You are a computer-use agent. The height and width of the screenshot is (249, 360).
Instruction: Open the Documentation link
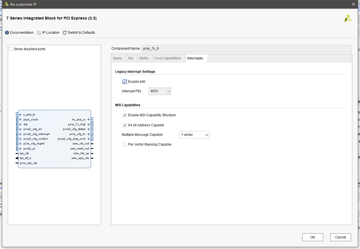[22, 33]
